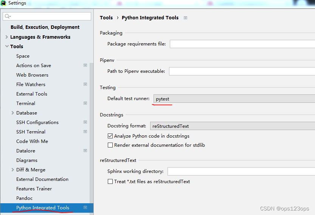Click project-level icon beside SSH Configurations

pos(85,122)
